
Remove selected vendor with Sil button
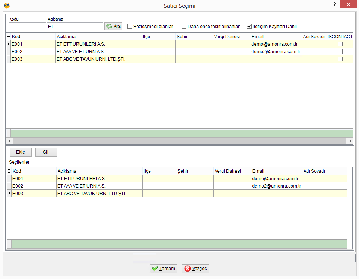coord(46,152)
